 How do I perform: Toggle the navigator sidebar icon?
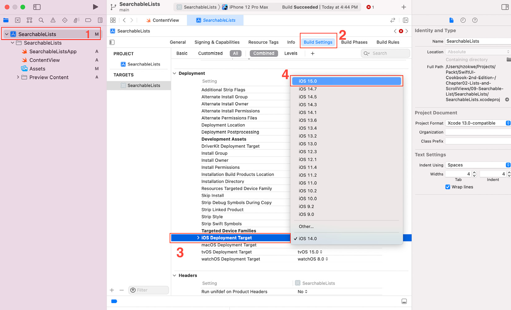[37, 7]
